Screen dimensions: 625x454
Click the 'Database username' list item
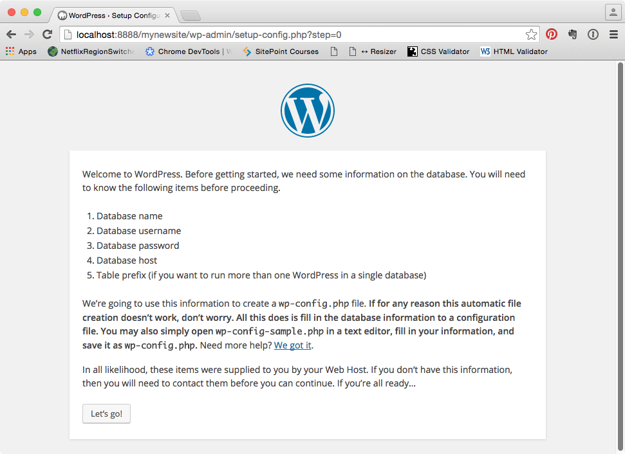tap(139, 231)
